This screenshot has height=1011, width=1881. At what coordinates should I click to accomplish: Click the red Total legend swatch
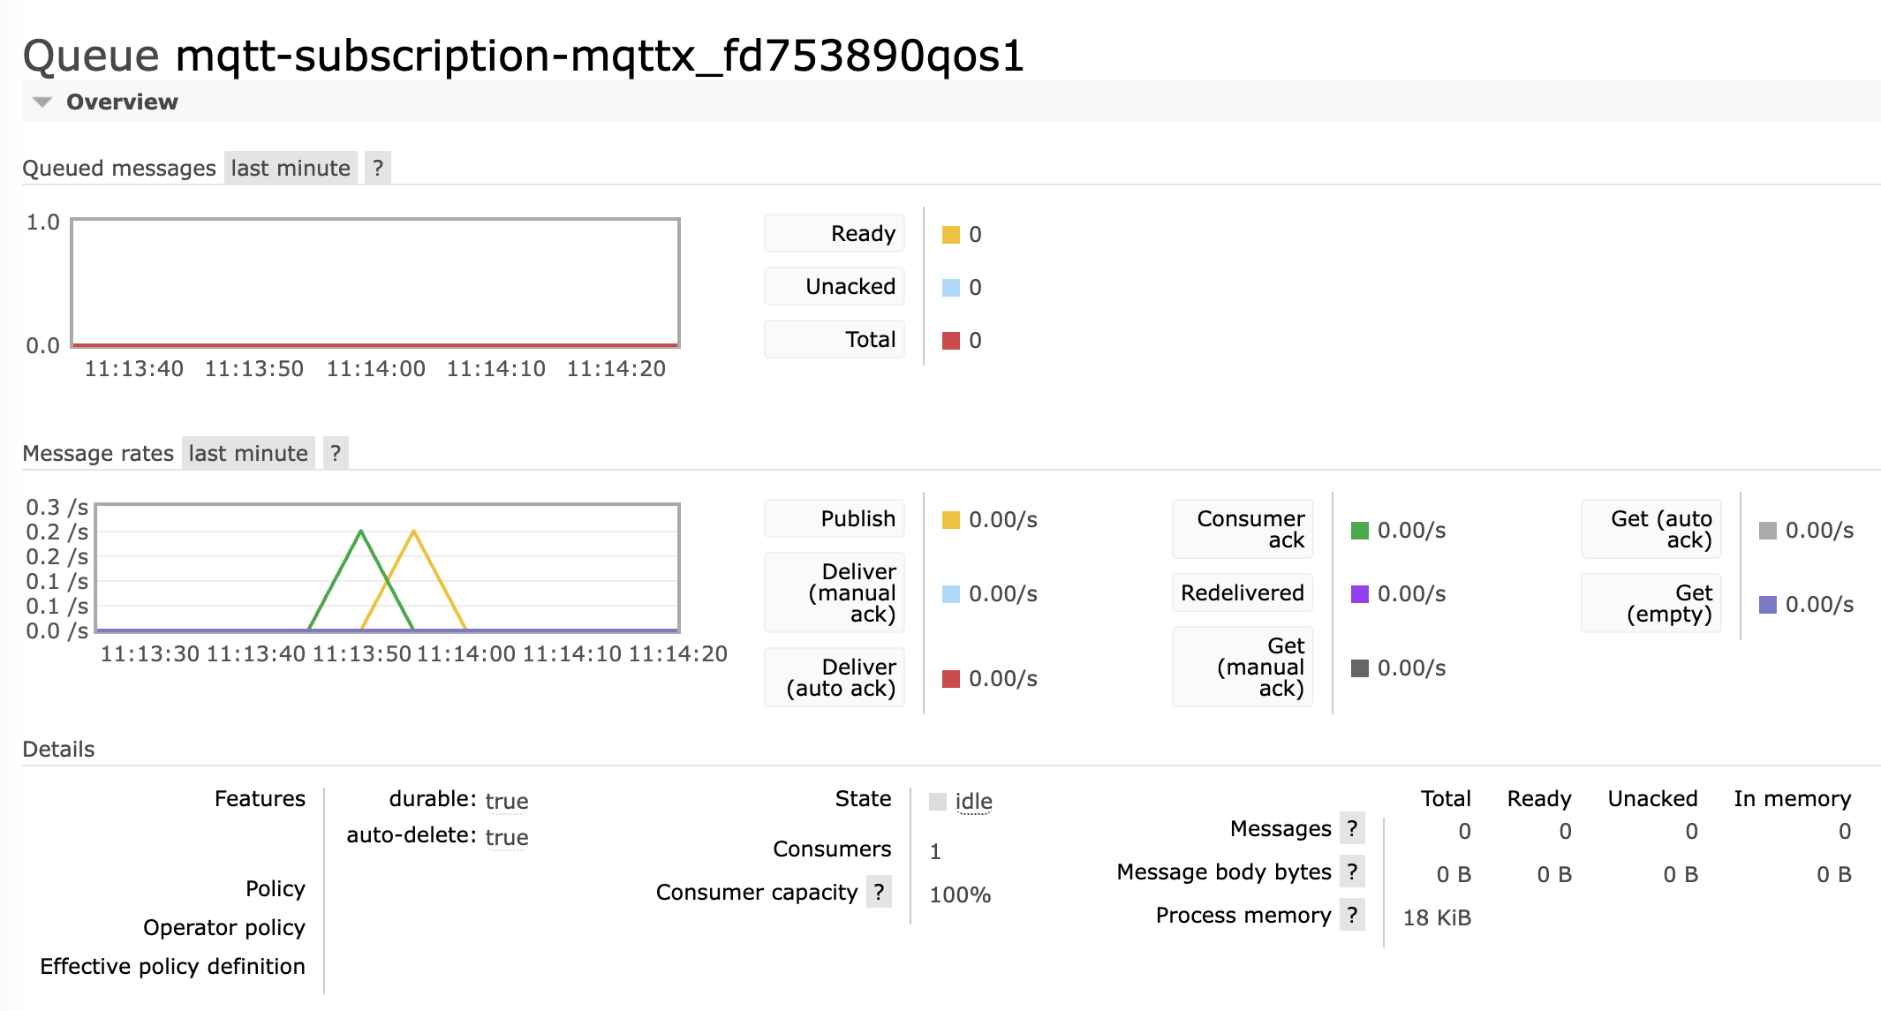point(951,341)
